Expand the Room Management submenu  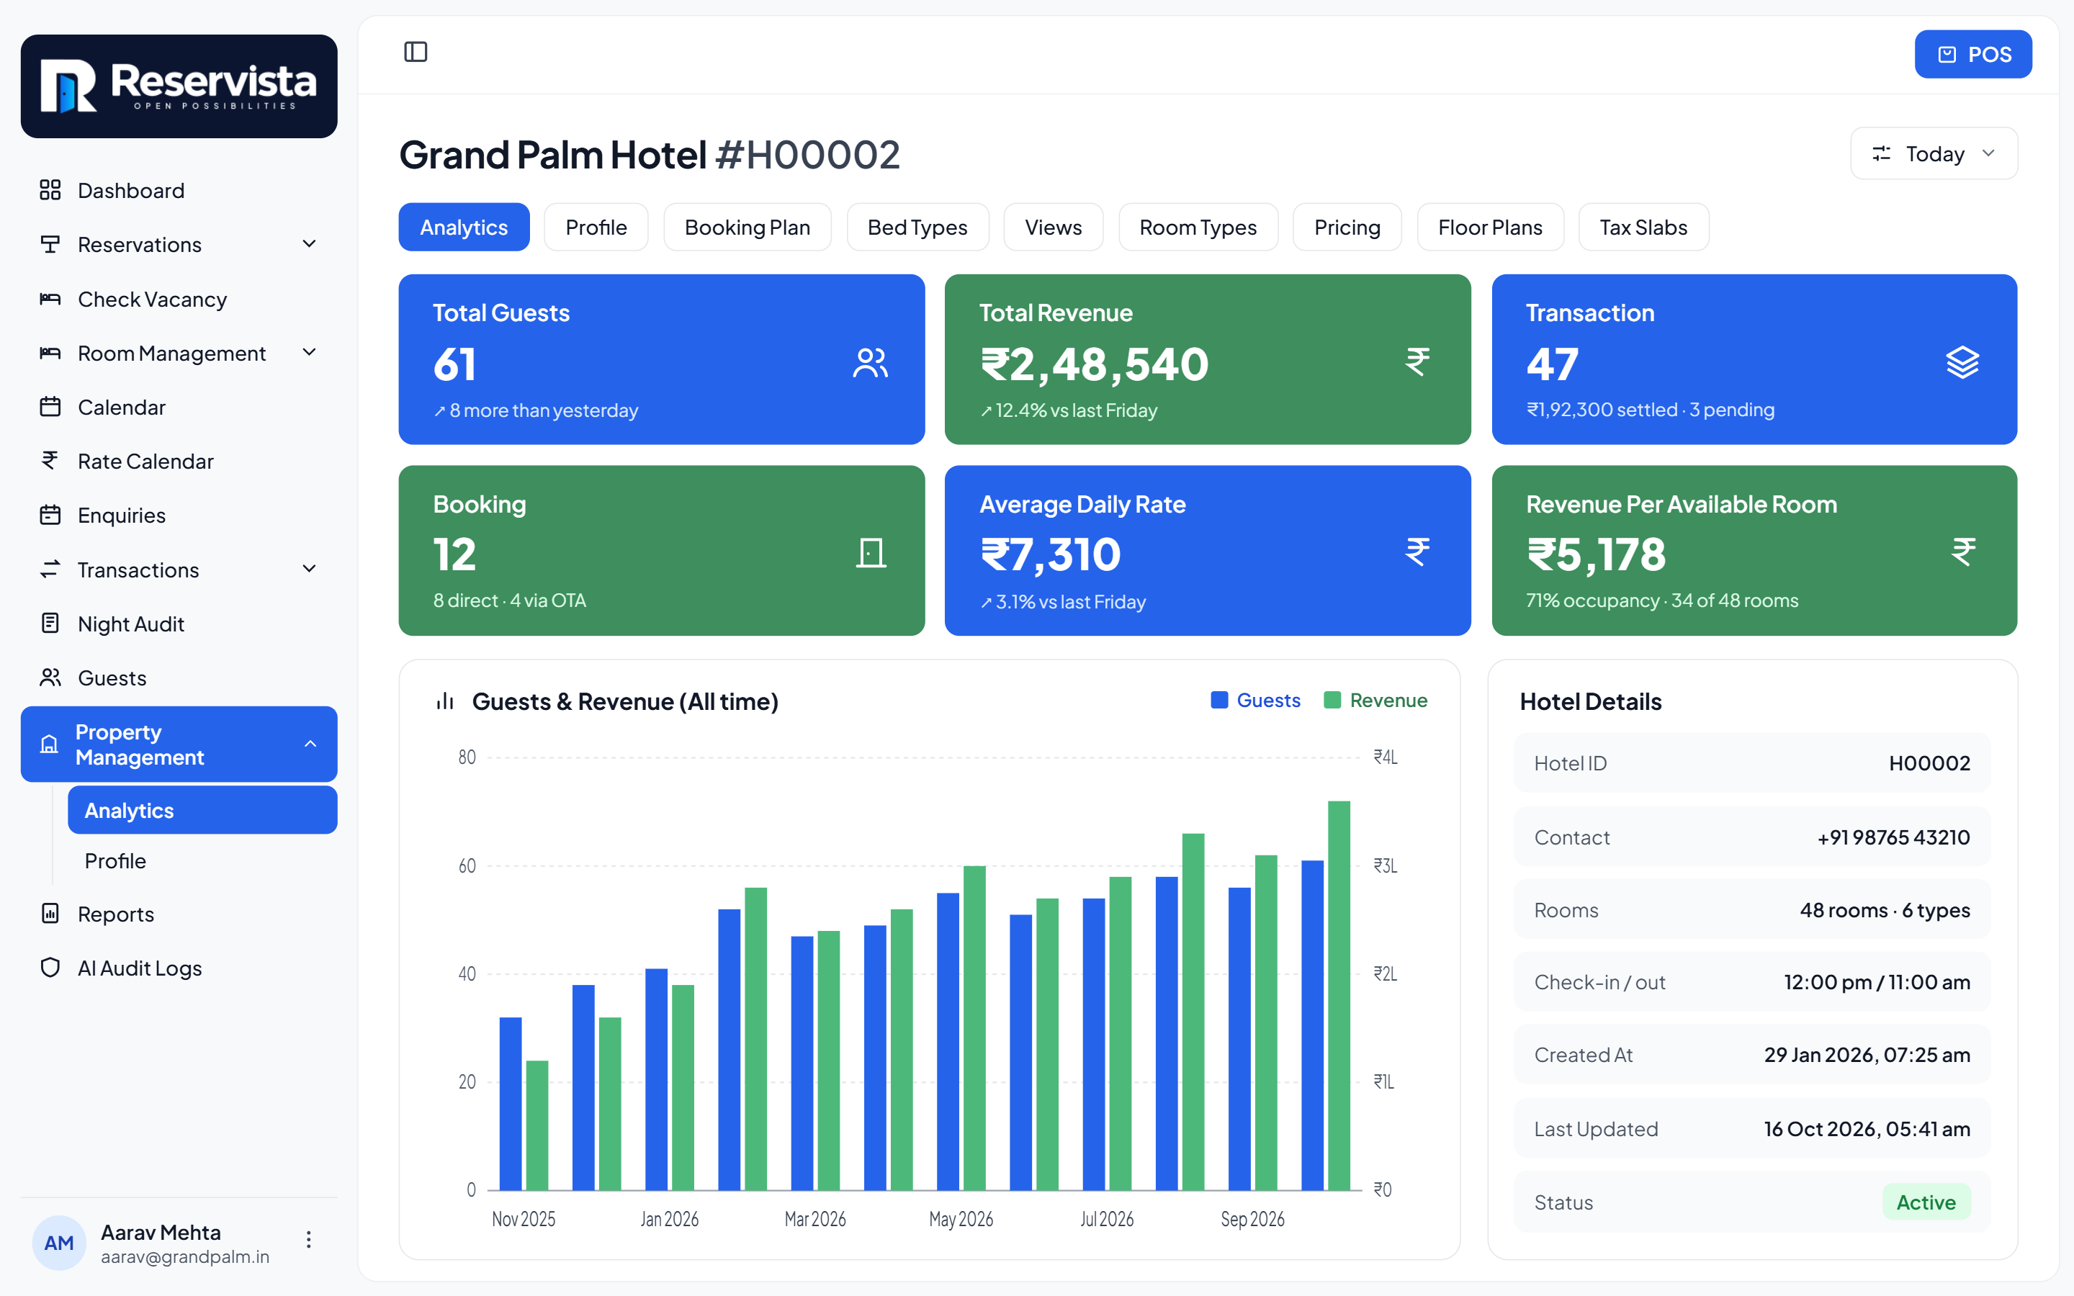point(310,352)
